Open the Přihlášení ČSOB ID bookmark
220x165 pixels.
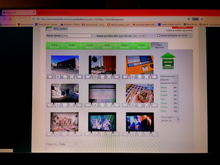(x=70, y=25)
